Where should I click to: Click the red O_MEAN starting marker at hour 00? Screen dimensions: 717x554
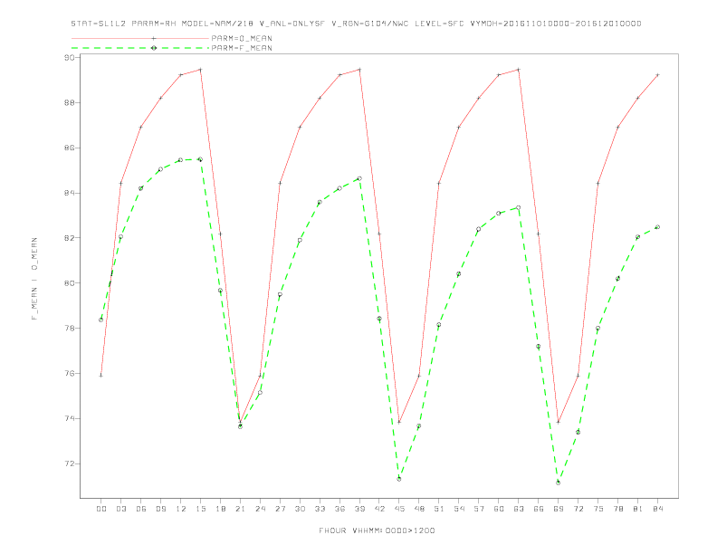click(x=101, y=376)
